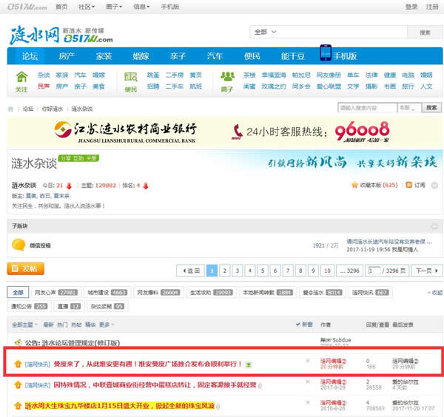
Task: Switch to the 房产 navigation tab
Action: point(67,55)
